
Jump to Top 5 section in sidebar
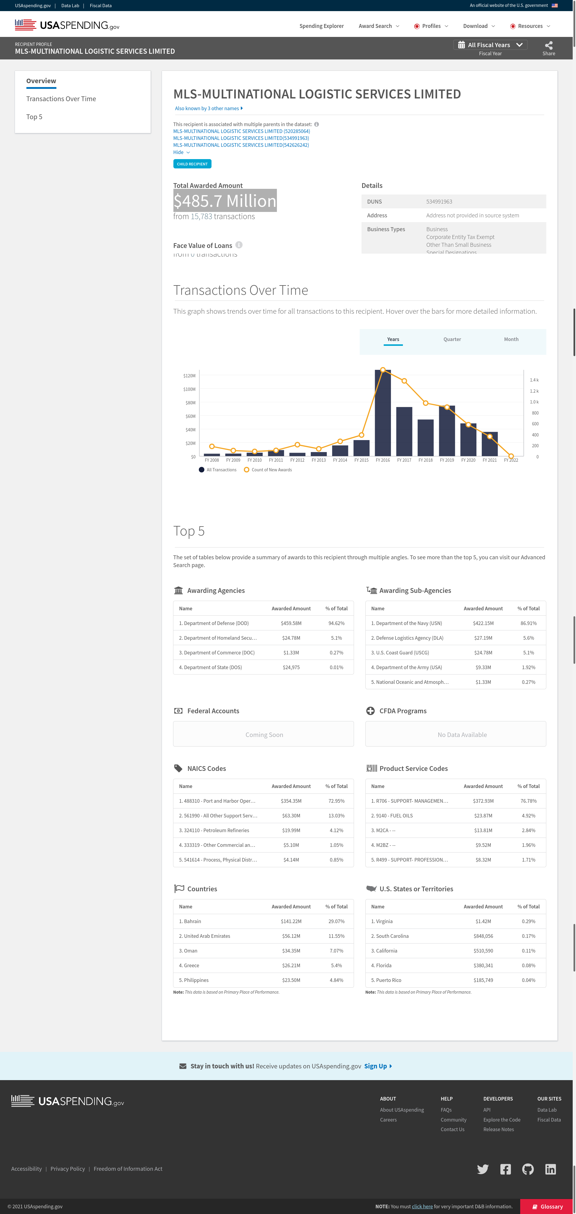coord(34,116)
